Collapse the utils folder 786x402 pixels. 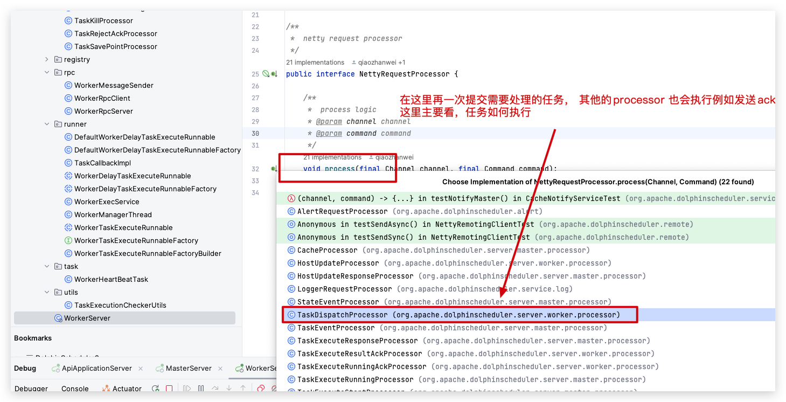point(47,292)
